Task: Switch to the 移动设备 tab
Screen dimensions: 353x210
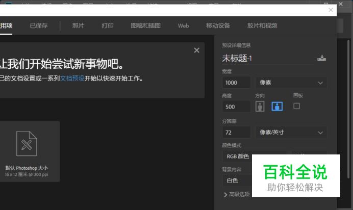Action: click(x=218, y=25)
